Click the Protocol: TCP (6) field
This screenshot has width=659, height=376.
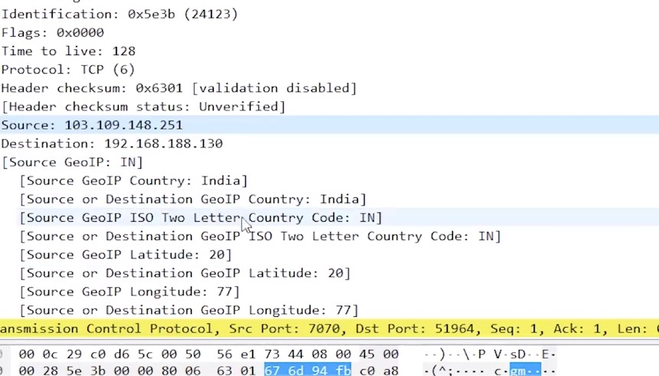pos(67,69)
